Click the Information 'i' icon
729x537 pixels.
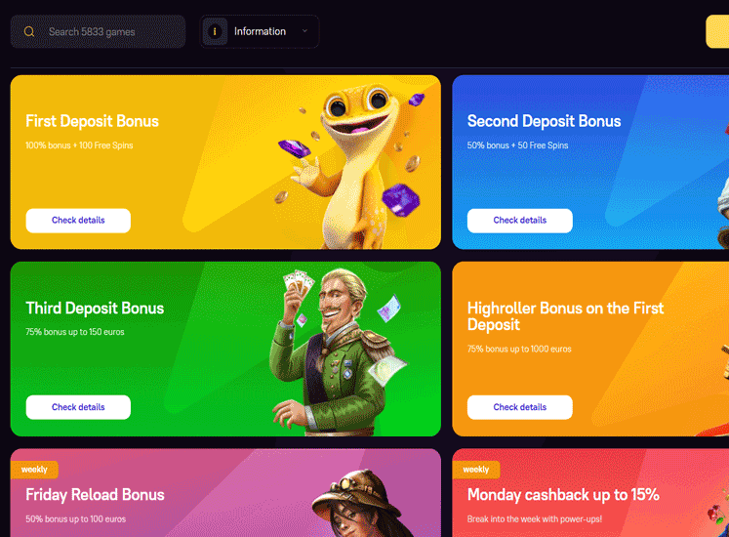tap(215, 31)
